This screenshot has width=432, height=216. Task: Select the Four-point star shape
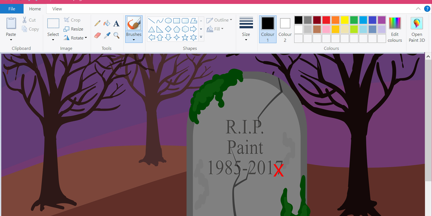[176, 38]
